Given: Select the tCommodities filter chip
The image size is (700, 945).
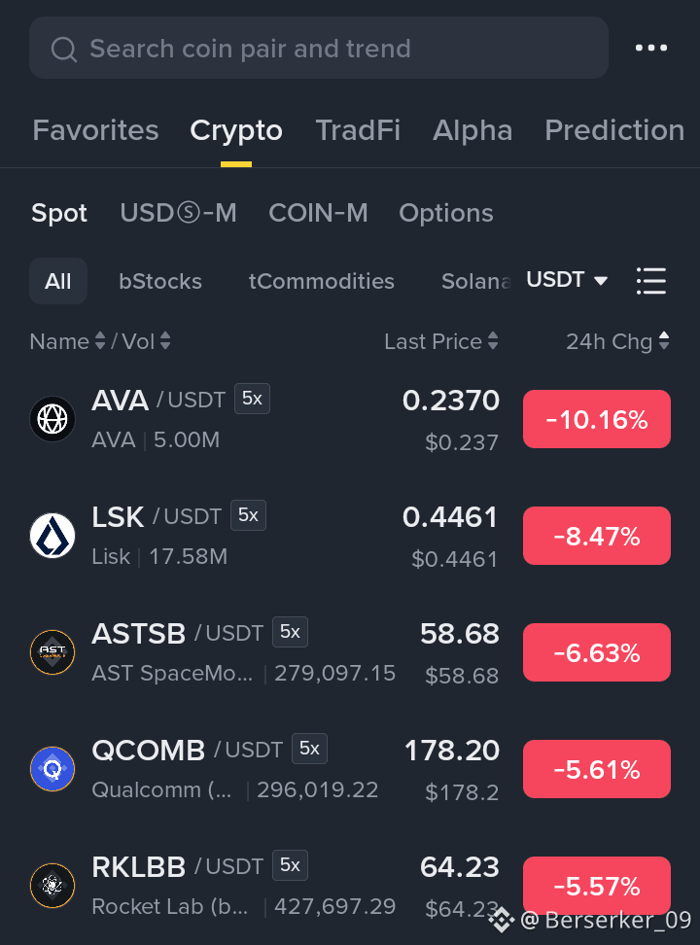Looking at the screenshot, I should point(322,281).
